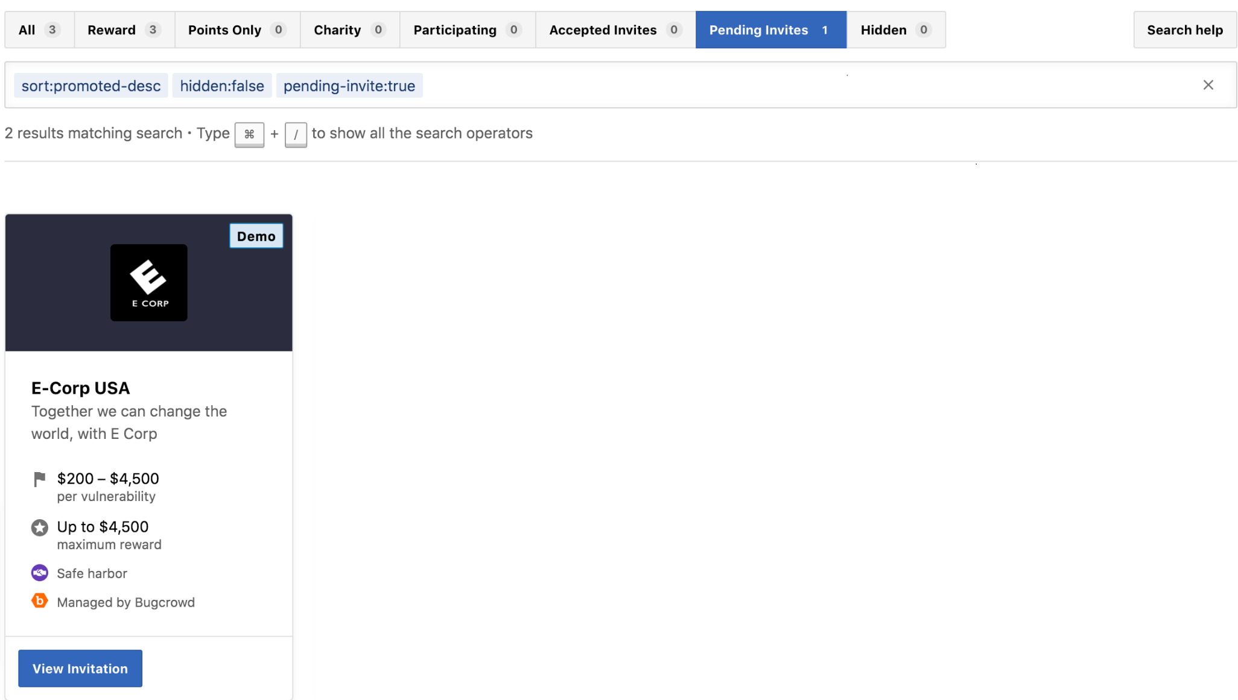Clear the search filters with X

[x=1208, y=85]
